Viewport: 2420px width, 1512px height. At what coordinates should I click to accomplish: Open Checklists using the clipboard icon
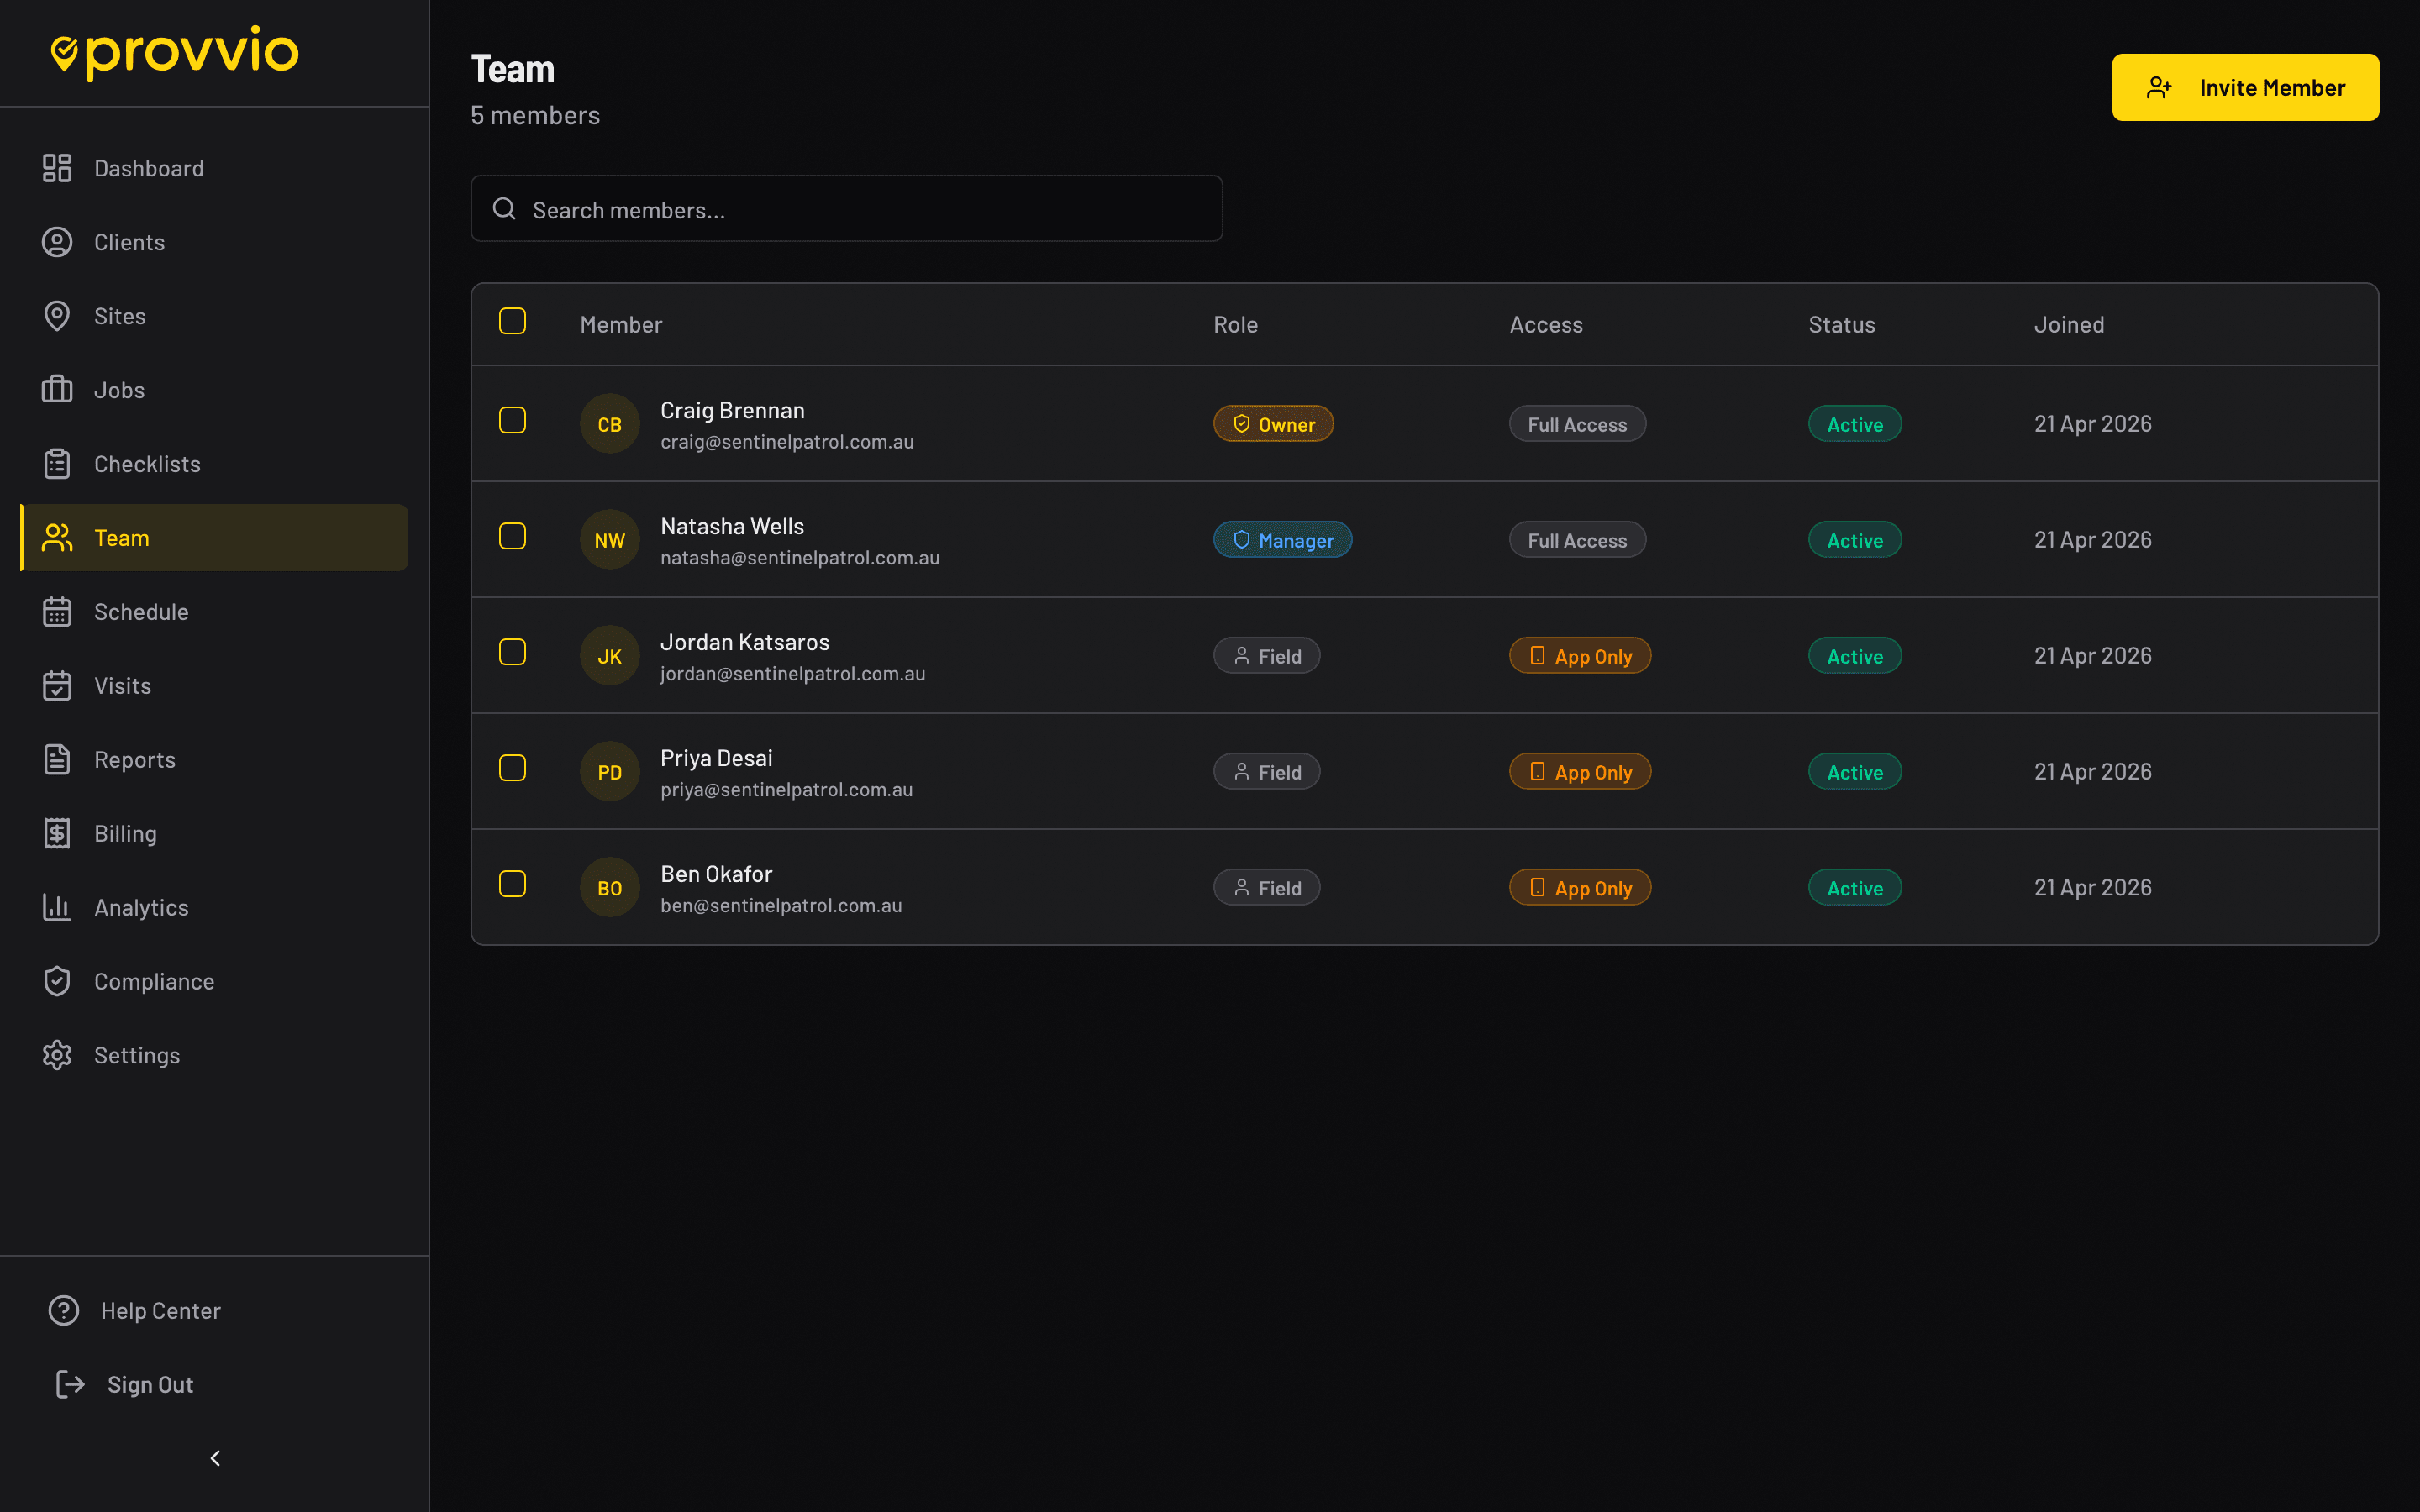pos(57,463)
